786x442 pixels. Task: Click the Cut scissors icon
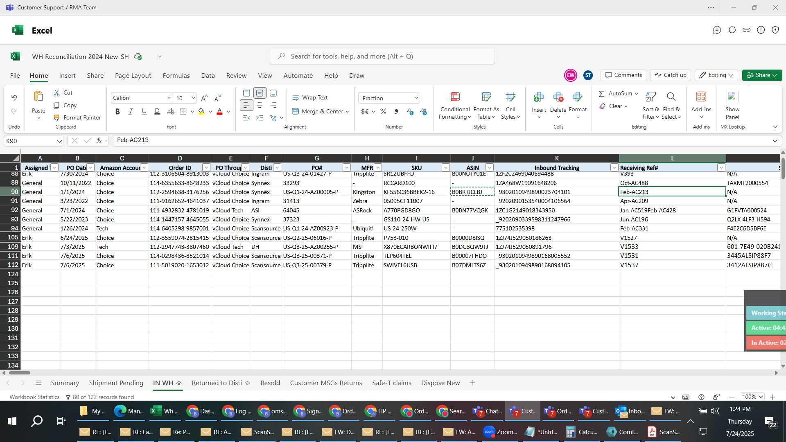pos(56,93)
